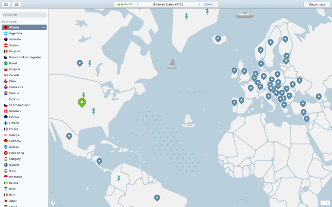Click the India flag icon
This screenshot has height=207, width=332.
[6, 171]
